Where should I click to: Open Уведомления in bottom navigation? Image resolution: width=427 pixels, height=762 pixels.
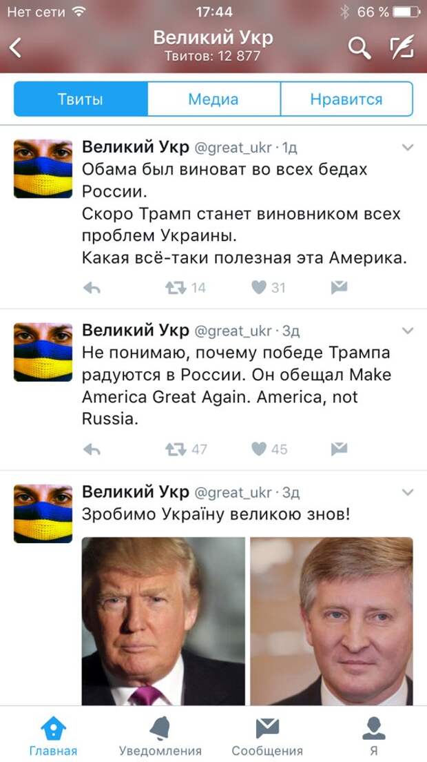(160, 736)
